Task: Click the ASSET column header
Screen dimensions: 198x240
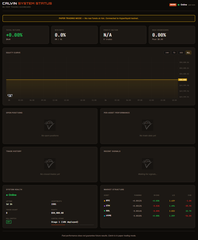Action: (x=107, y=195)
